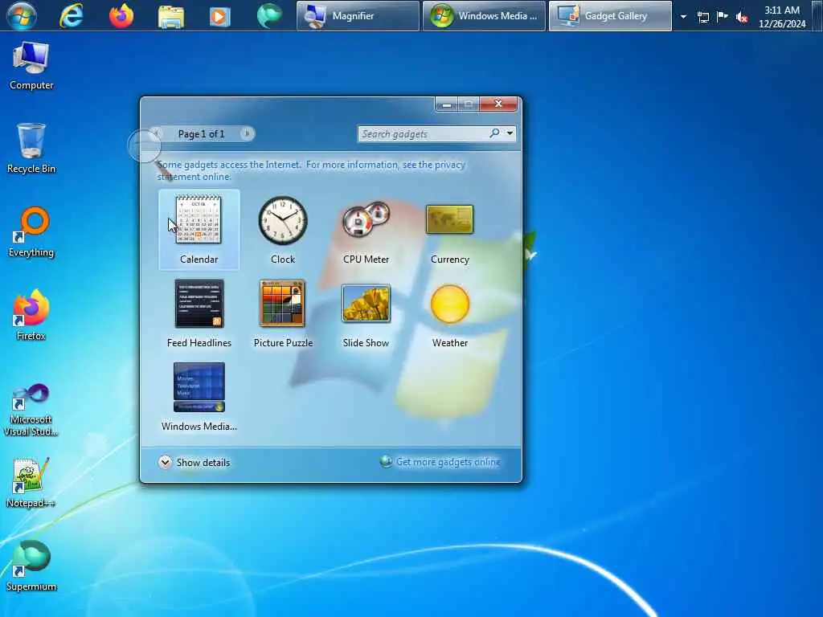Select the Computer desktop icon
Screen dimensions: 823x617
coord(31,66)
